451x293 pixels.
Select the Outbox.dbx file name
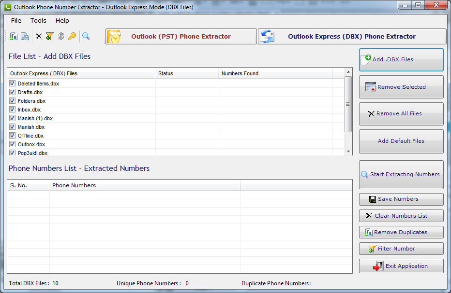(31, 144)
